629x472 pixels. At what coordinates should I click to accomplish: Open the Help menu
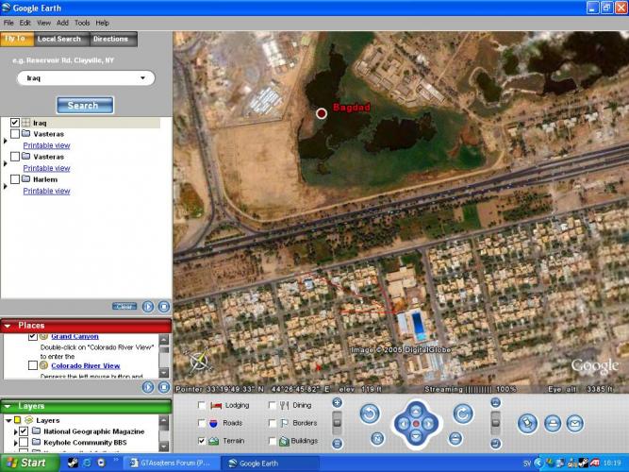point(102,23)
